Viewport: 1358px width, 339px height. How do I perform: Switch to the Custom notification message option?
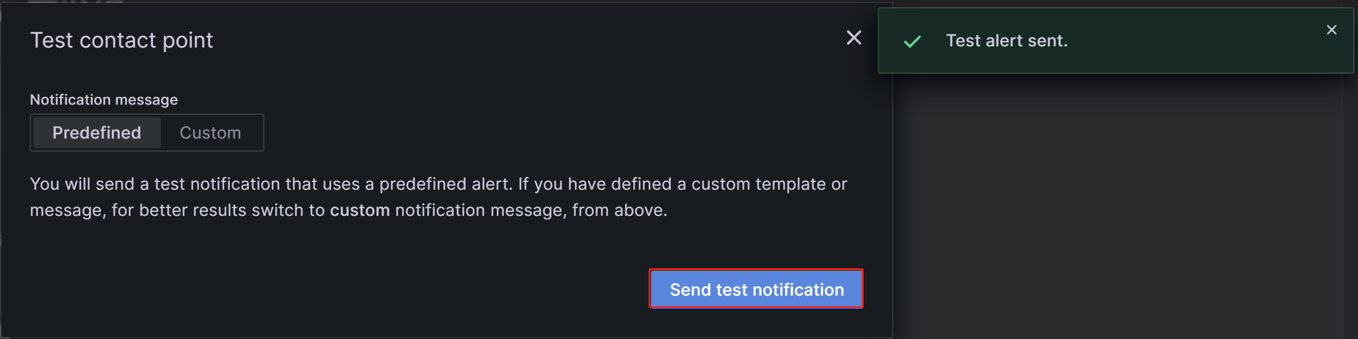(x=210, y=133)
